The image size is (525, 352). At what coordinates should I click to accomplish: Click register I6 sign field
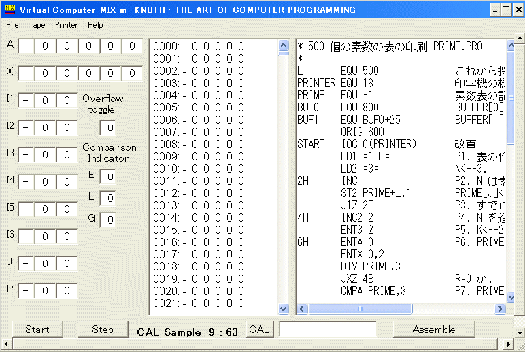pos(26,236)
